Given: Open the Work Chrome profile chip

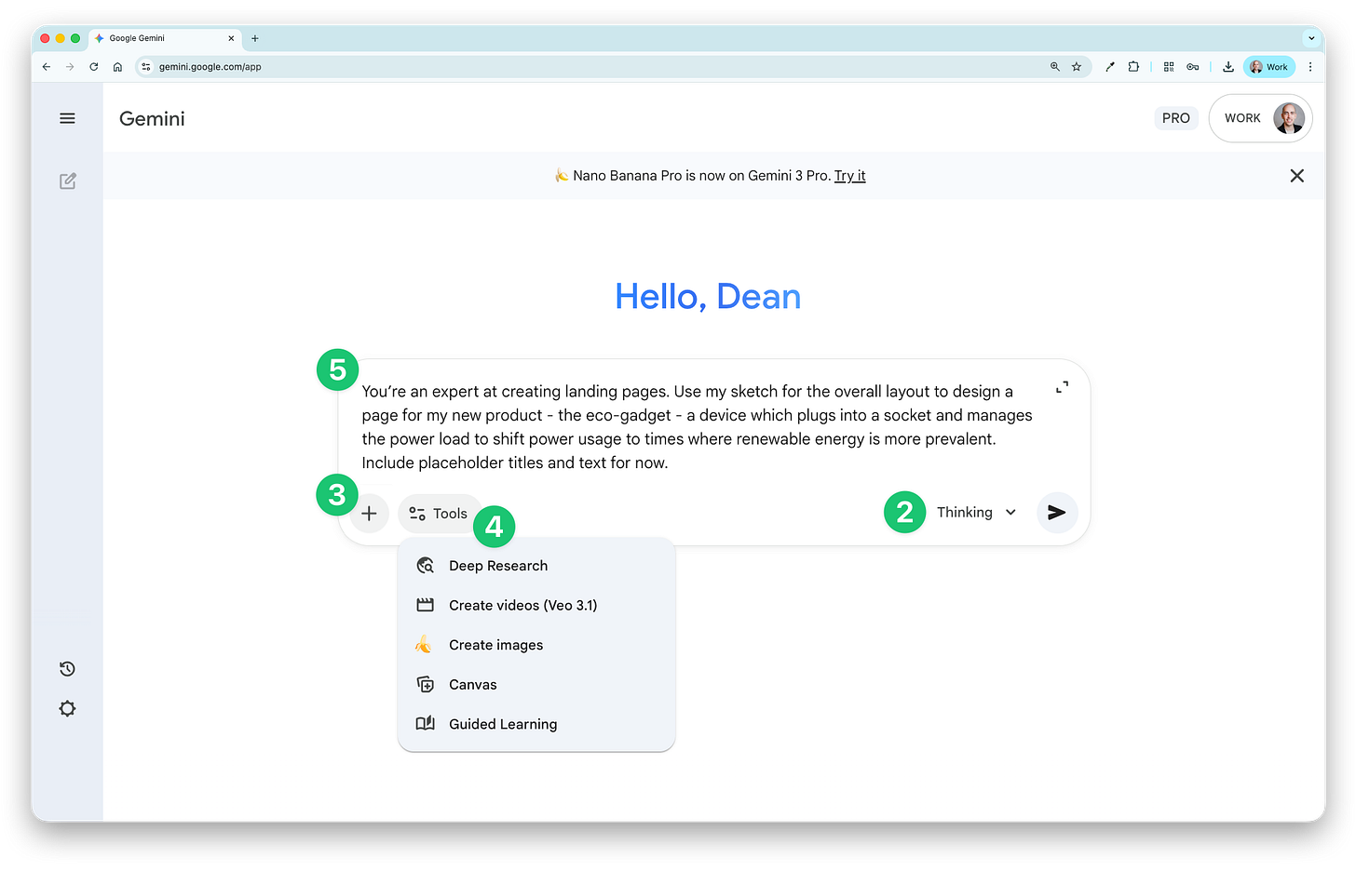Looking at the screenshot, I should point(1268,67).
